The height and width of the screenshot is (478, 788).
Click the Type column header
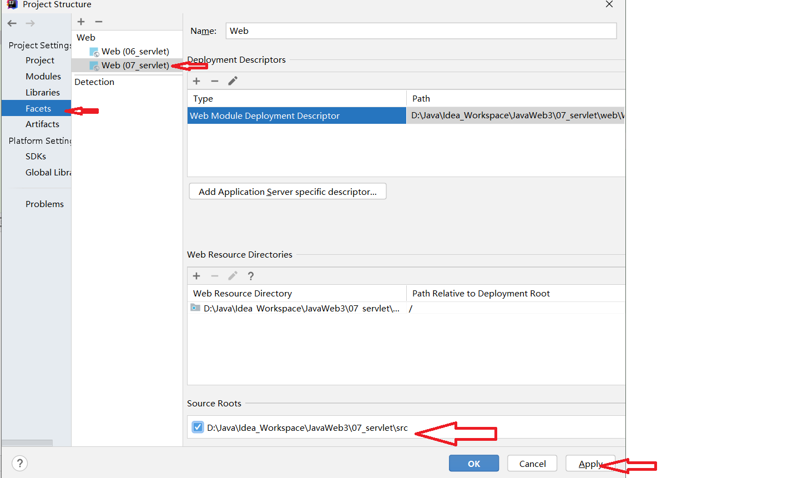coord(297,98)
